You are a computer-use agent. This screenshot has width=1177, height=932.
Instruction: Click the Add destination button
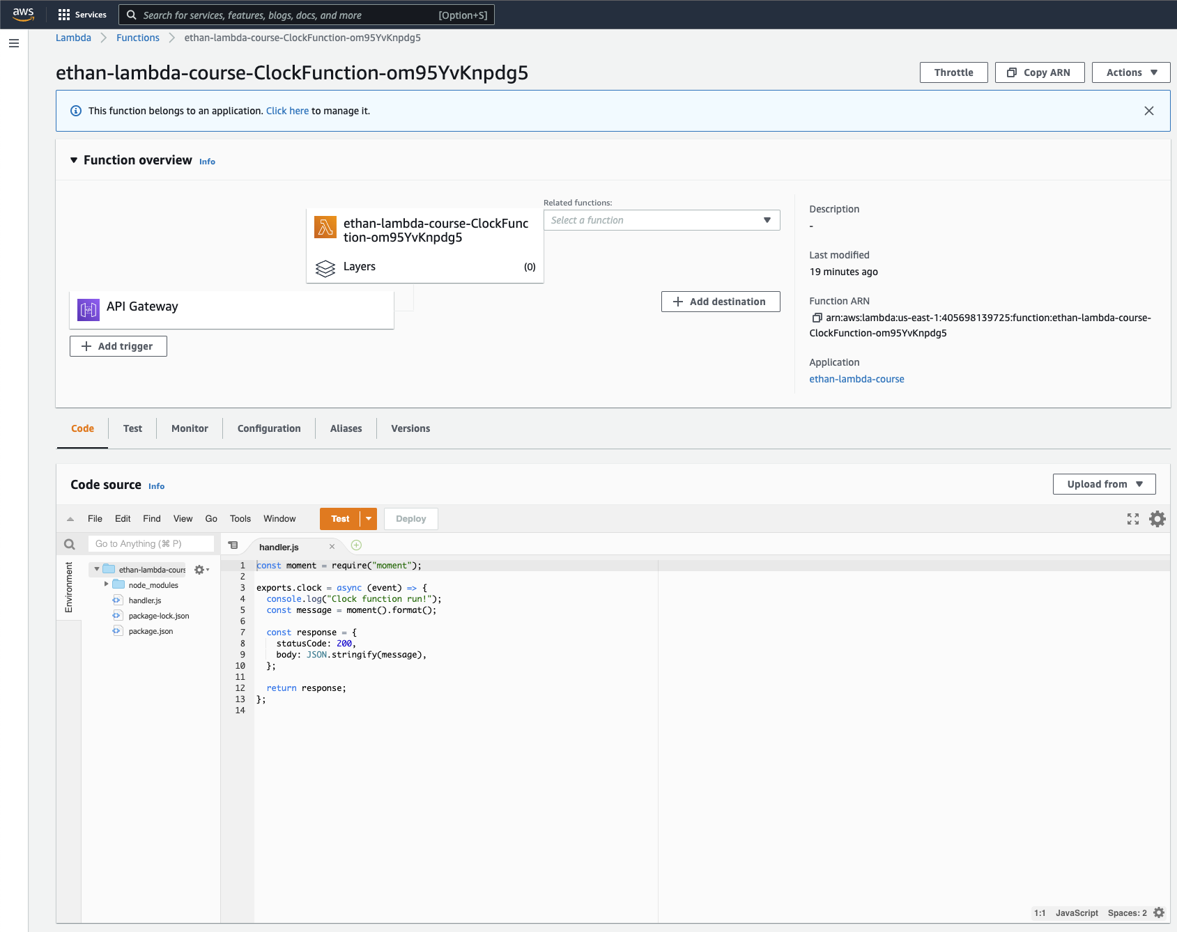[721, 302]
